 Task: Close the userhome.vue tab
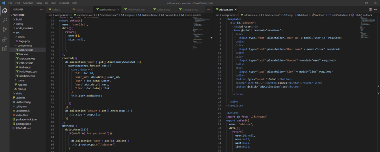(118, 10)
